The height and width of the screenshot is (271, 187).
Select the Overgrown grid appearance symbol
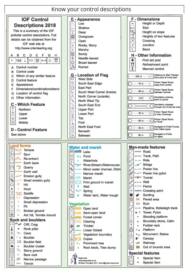73,36
